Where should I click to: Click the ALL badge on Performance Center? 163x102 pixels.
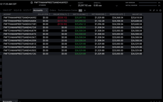pos(80,10)
